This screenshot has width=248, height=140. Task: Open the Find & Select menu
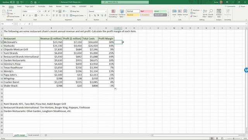point(211,13)
